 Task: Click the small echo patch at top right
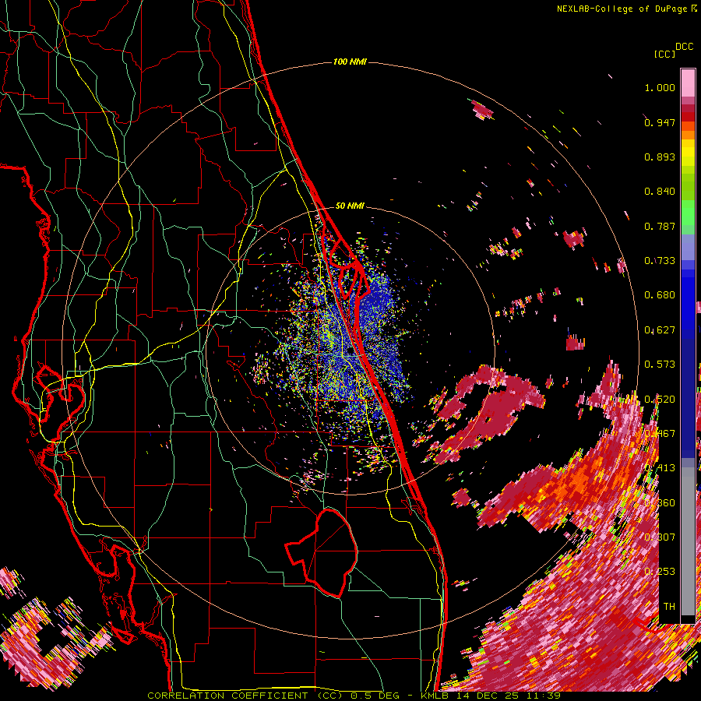click(482, 110)
